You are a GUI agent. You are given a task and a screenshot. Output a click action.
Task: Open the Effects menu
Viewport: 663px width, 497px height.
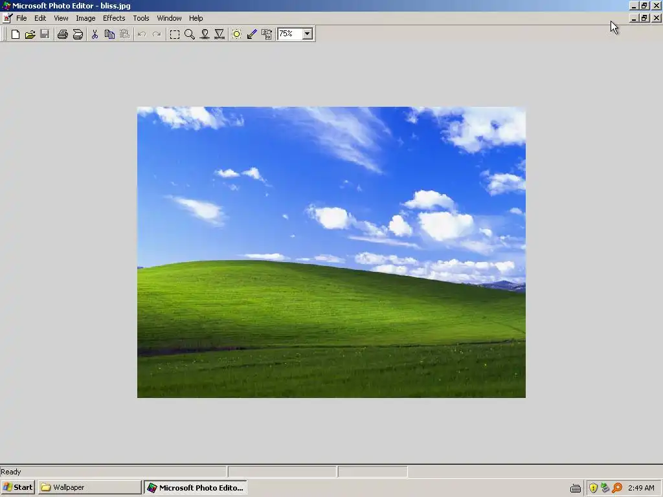114,18
